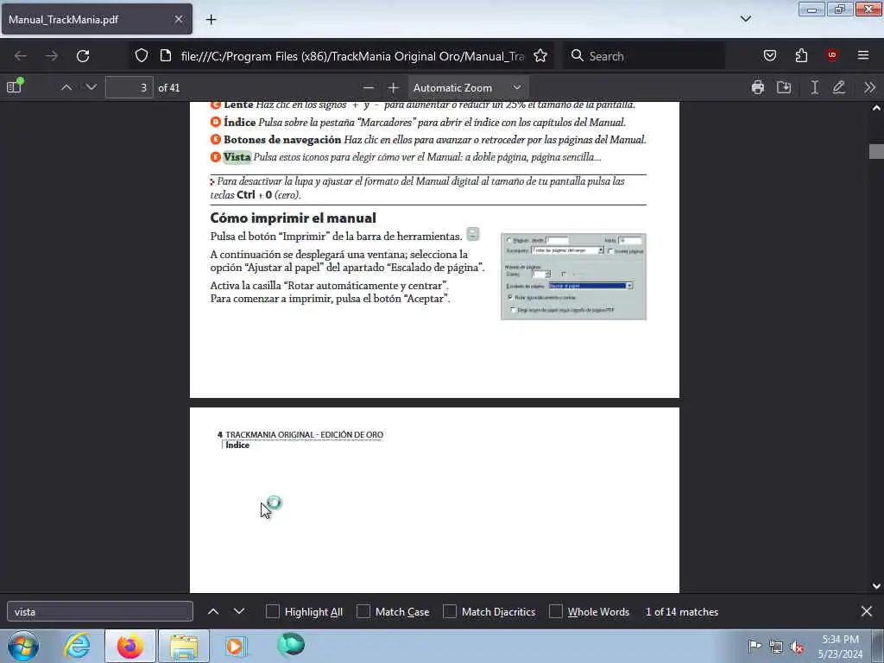This screenshot has height=663, width=884.
Task: Click the vertical scrollbar thumb
Action: coord(876,151)
